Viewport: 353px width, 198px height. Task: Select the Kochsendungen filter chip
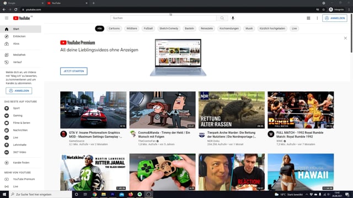[x=229, y=29]
